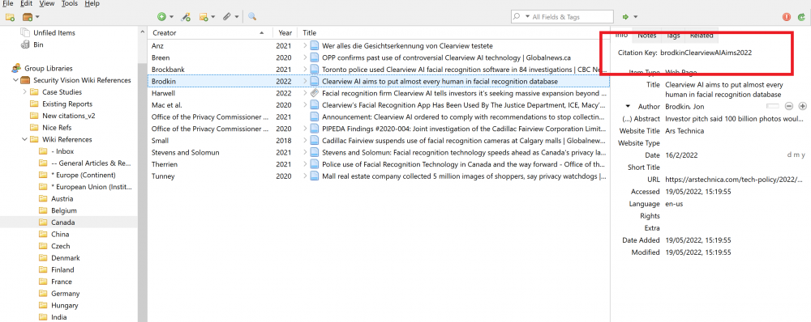Open the New Note dropdown arrow
The height and width of the screenshot is (322, 811).
[213, 17]
